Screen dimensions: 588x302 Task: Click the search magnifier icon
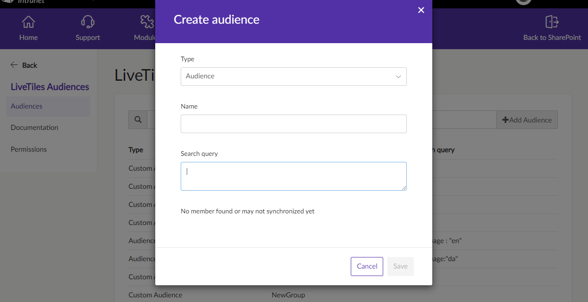[x=138, y=120]
